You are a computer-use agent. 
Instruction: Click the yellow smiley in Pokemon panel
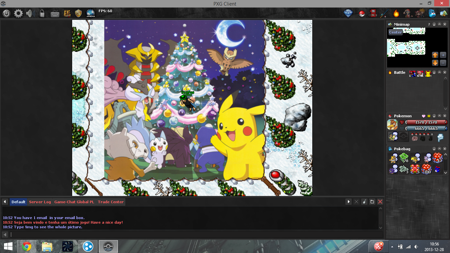click(429, 116)
